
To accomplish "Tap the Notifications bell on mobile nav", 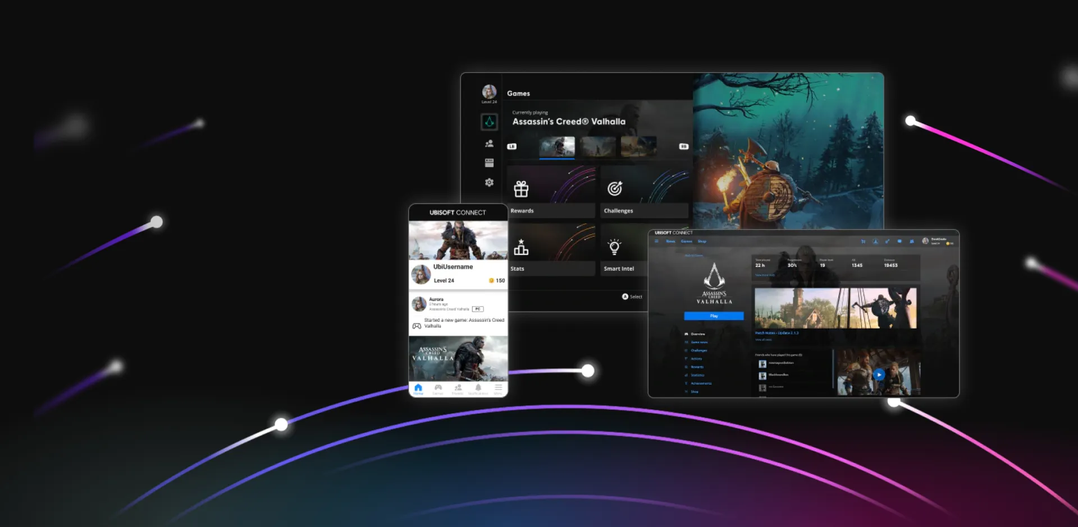I will 478,387.
